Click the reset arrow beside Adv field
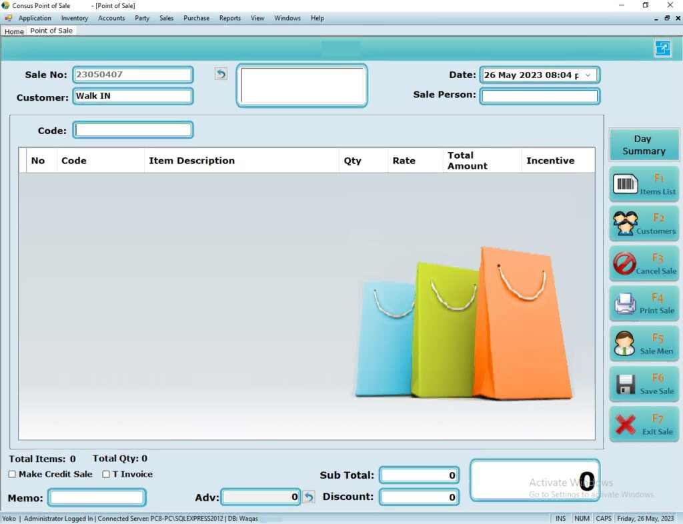 308,497
